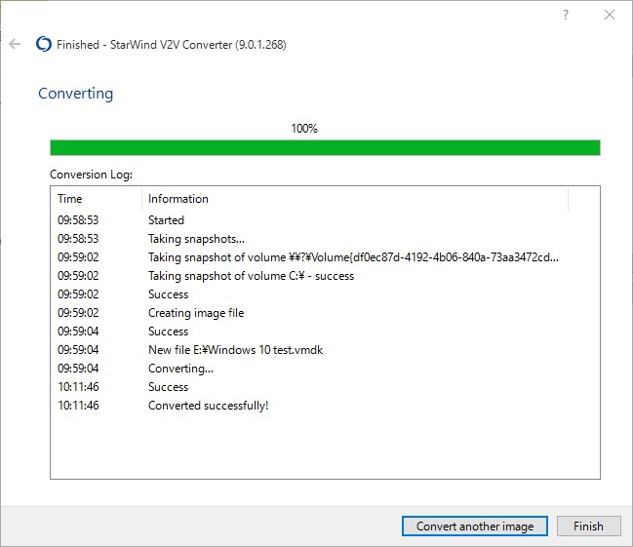Image resolution: width=633 pixels, height=547 pixels.
Task: Click Convert another image button
Action: click(475, 526)
